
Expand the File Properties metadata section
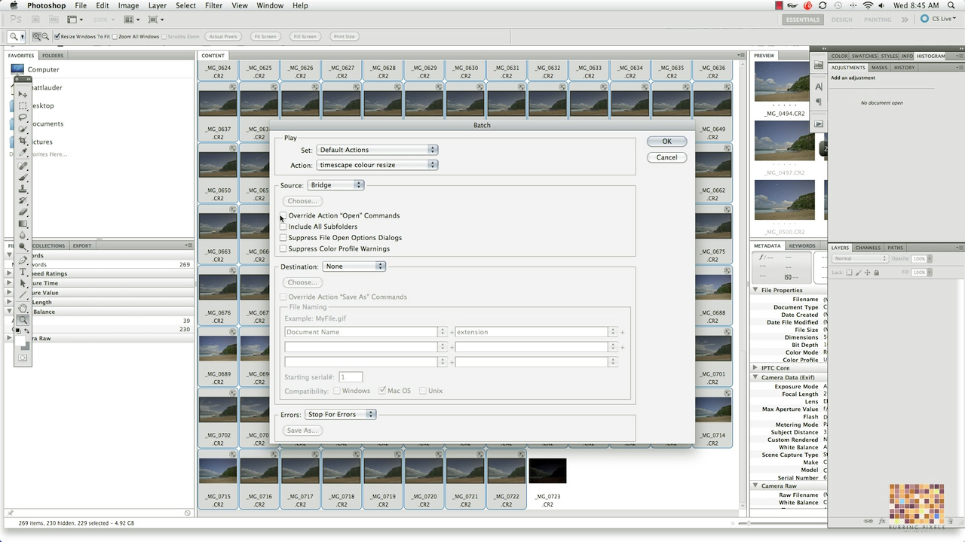pos(756,290)
